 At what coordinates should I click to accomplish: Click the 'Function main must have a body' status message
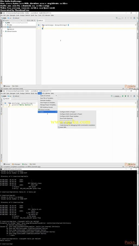coord(13,89)
